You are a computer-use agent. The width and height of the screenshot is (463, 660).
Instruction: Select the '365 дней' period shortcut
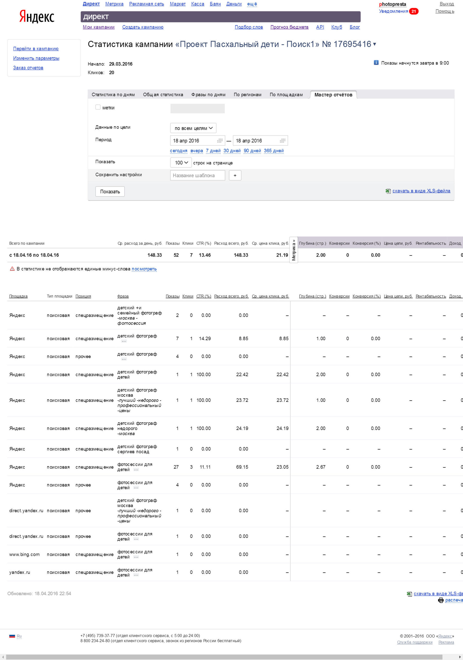tap(274, 151)
